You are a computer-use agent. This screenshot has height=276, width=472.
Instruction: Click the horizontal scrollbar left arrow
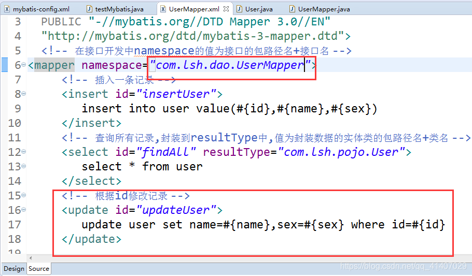click(x=31, y=258)
